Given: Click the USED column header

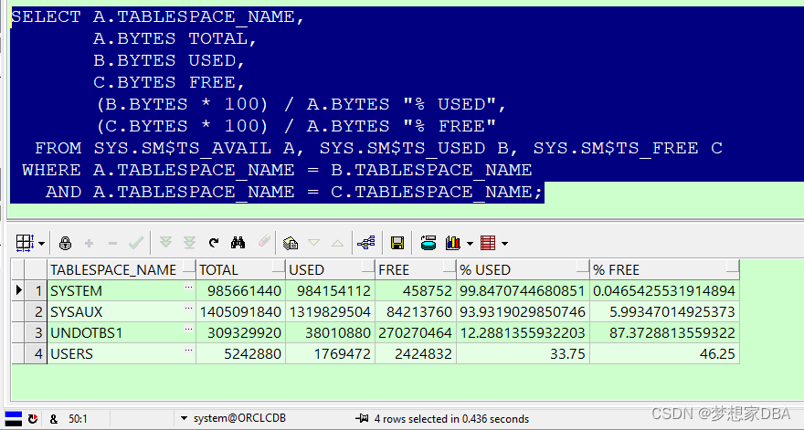Looking at the screenshot, I should pos(330,269).
